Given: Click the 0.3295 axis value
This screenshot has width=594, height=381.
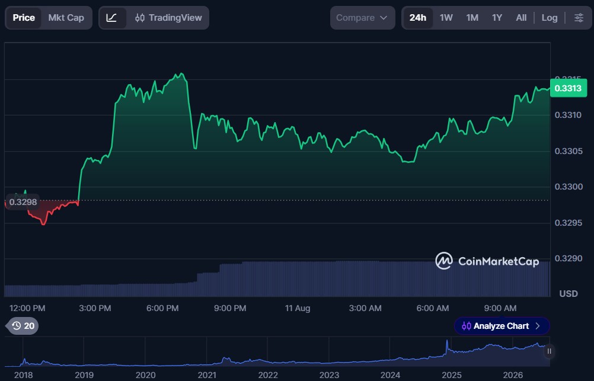Looking at the screenshot, I should (x=568, y=223).
